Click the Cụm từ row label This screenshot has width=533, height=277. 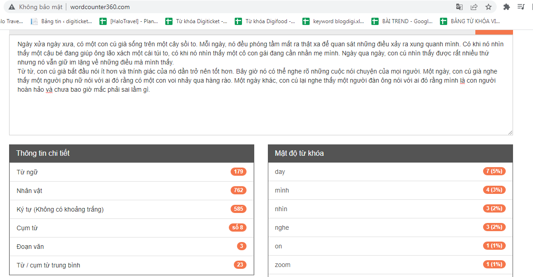[27, 228]
